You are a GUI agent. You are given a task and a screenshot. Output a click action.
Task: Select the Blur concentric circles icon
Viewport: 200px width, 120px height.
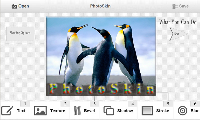click(182, 110)
